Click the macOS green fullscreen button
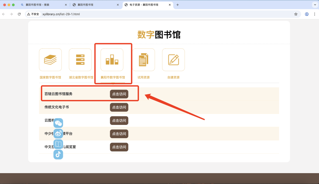The image size is (319, 184). 13,5
